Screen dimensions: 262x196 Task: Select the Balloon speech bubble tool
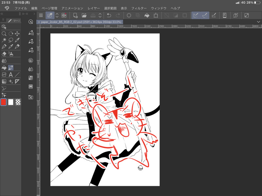click(4, 88)
